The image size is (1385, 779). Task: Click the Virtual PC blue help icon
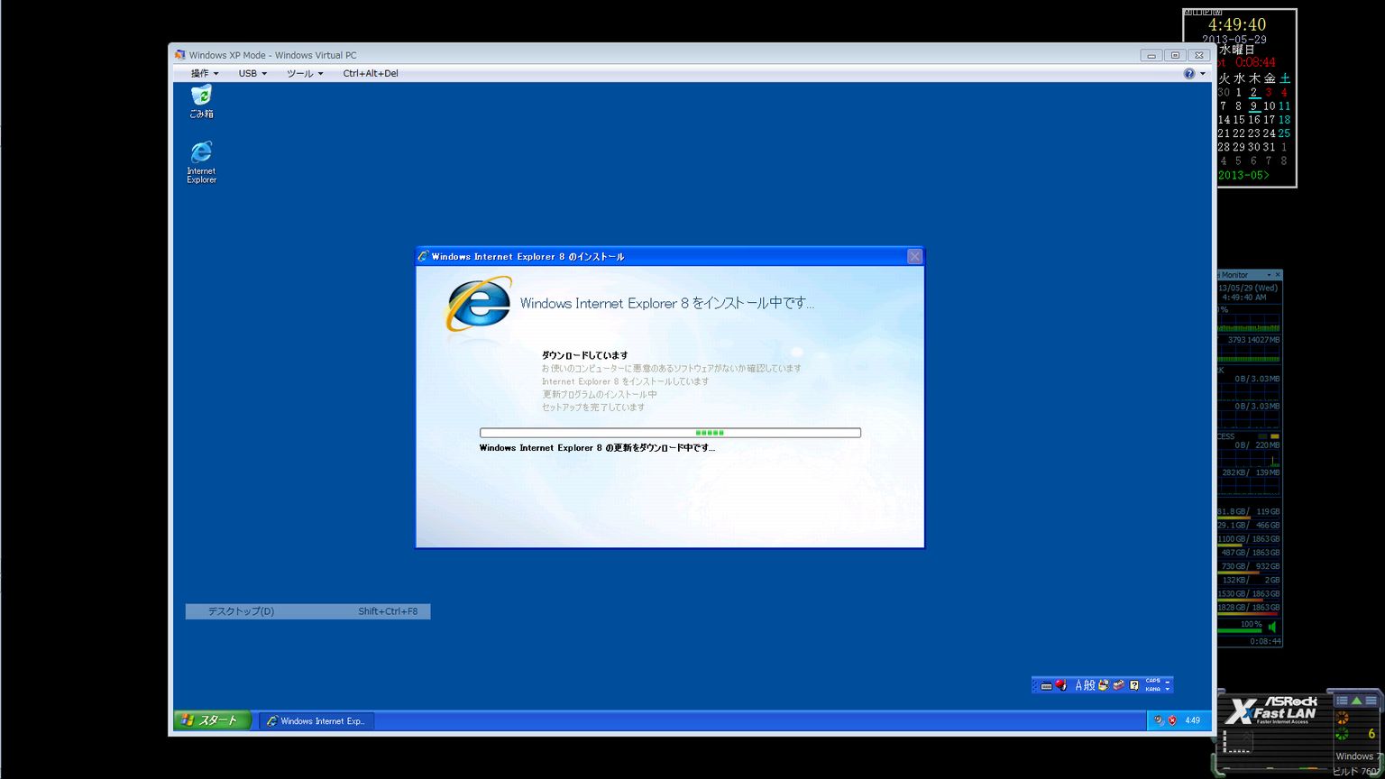tap(1189, 74)
